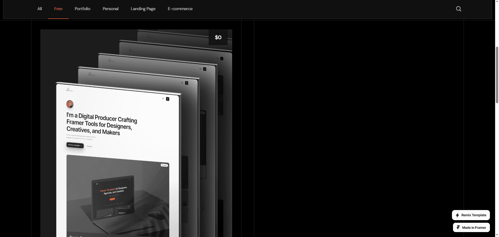
Task: Open the E-commerce tab
Action: 180,9
